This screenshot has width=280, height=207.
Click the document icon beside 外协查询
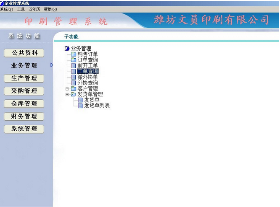click(74, 83)
